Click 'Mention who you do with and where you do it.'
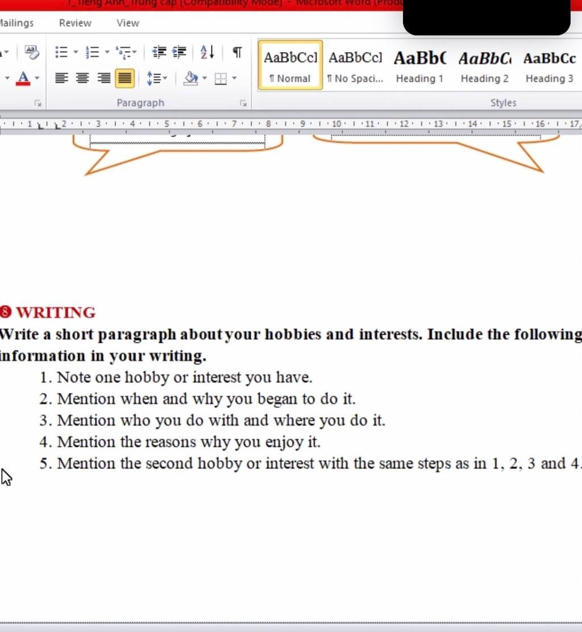Screen dimensions: 582x632 (221, 421)
